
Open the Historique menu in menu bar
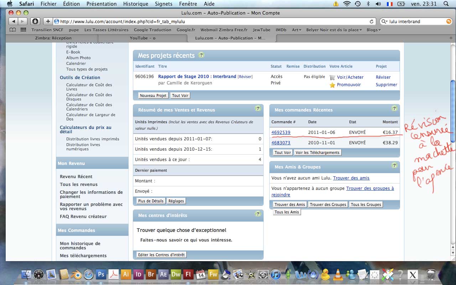pos(135,4)
